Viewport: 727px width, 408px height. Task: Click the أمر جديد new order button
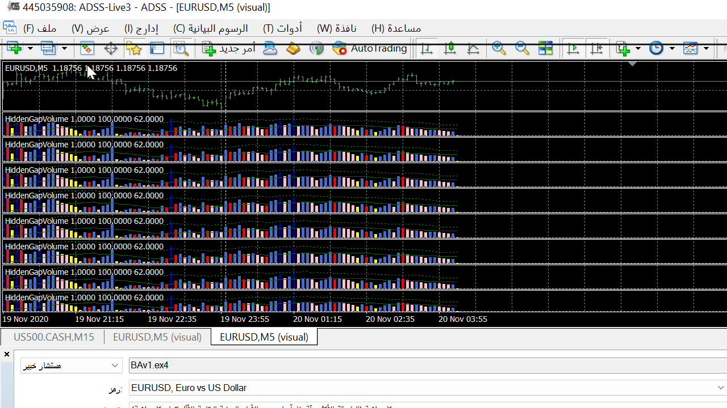pos(229,49)
